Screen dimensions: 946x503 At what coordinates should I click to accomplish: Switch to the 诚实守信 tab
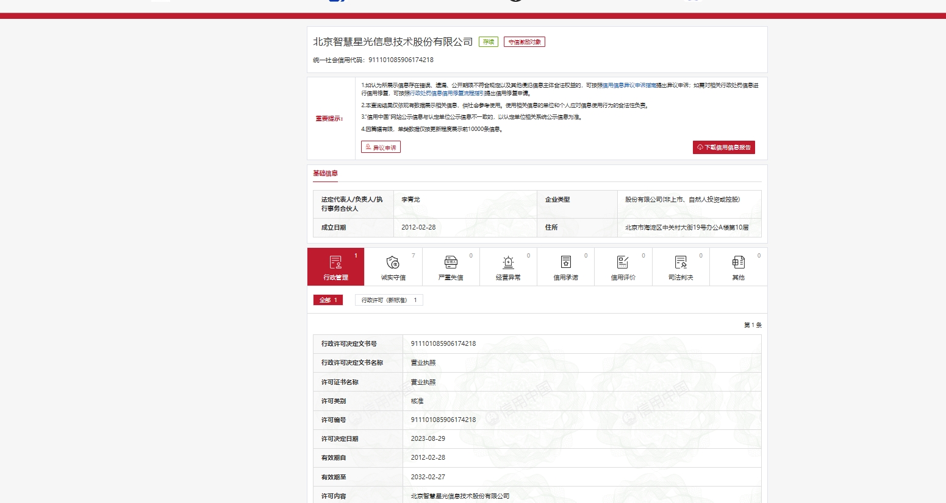393,267
